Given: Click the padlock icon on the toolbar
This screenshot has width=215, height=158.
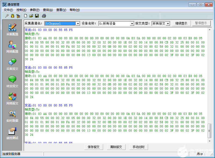Looking at the screenshot, I should (12, 16).
